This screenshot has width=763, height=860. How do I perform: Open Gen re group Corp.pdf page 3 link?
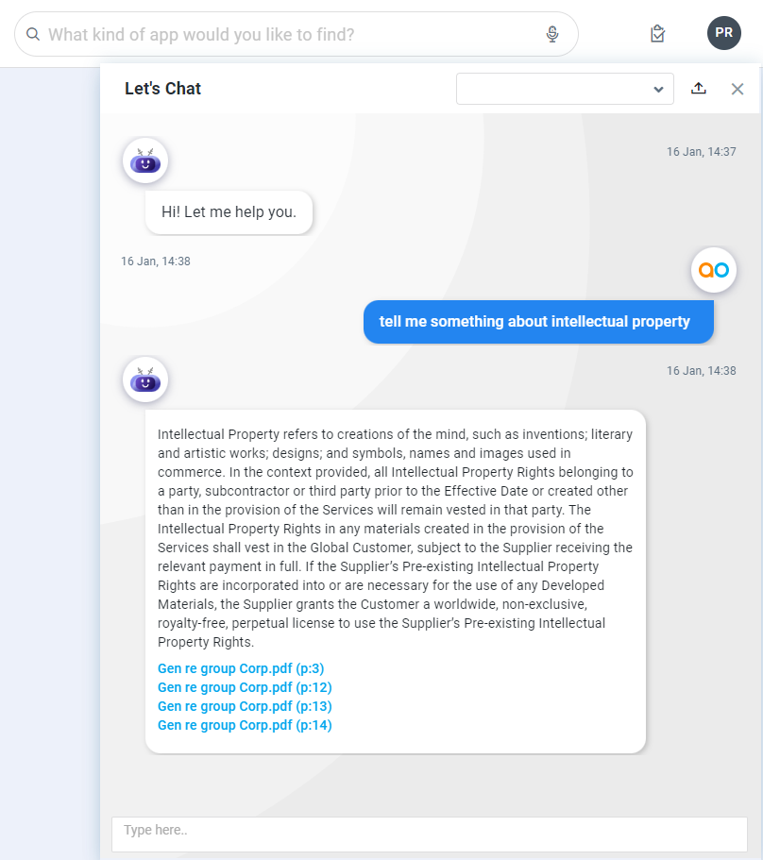coord(241,668)
